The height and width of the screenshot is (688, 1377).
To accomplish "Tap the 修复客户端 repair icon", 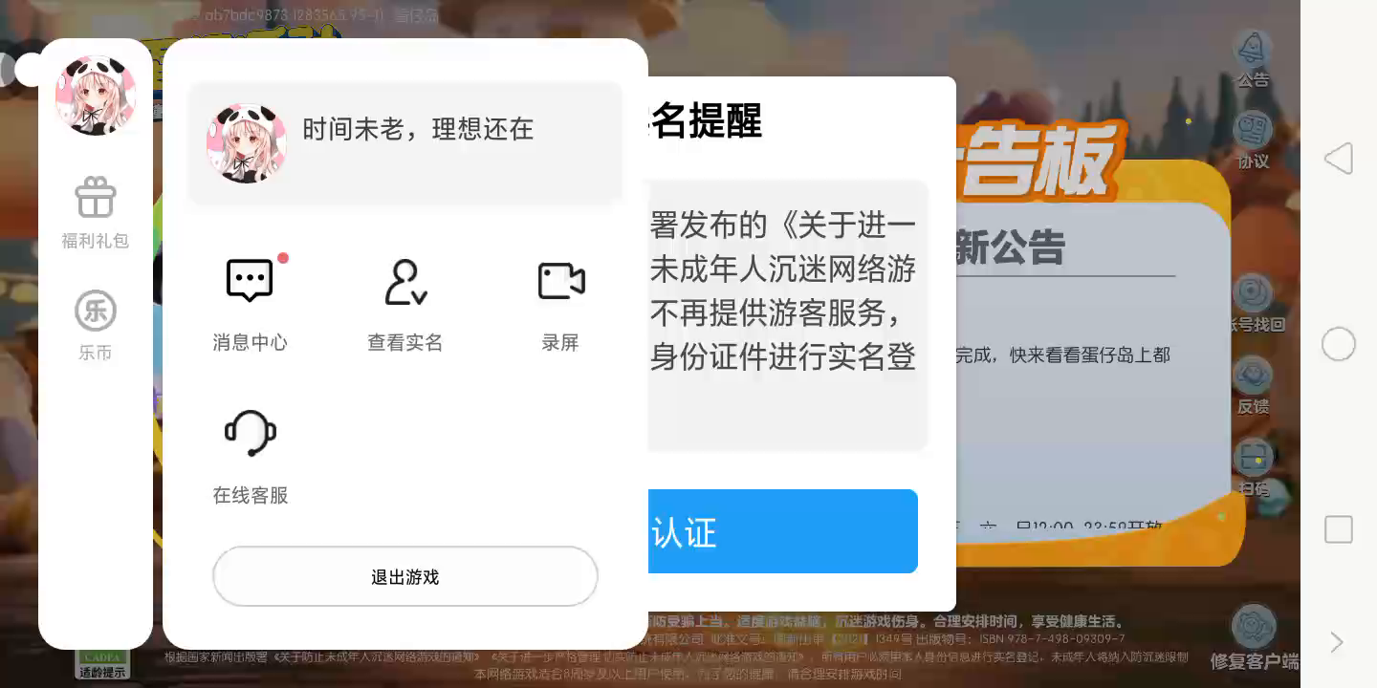I will pos(1254,627).
